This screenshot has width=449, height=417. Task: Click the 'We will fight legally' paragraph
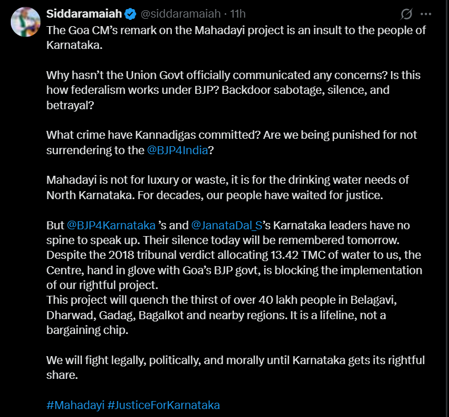[x=236, y=368]
